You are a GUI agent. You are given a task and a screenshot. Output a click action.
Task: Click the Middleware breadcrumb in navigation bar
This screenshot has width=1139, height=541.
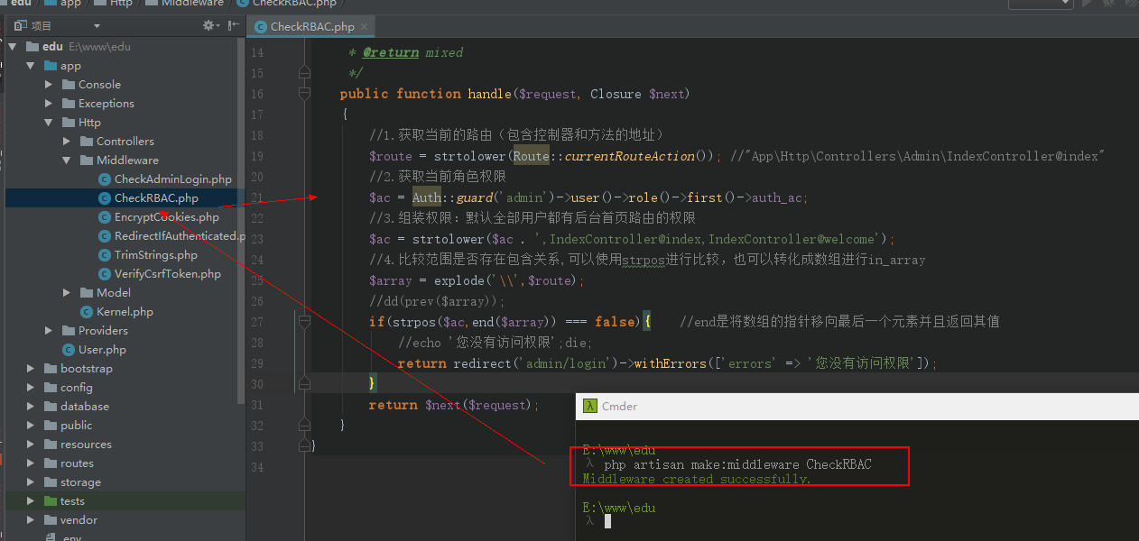[x=192, y=4]
